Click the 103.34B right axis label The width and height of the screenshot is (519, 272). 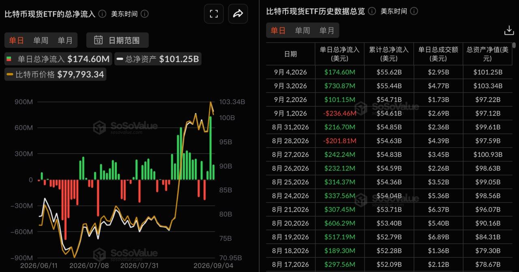232,102
